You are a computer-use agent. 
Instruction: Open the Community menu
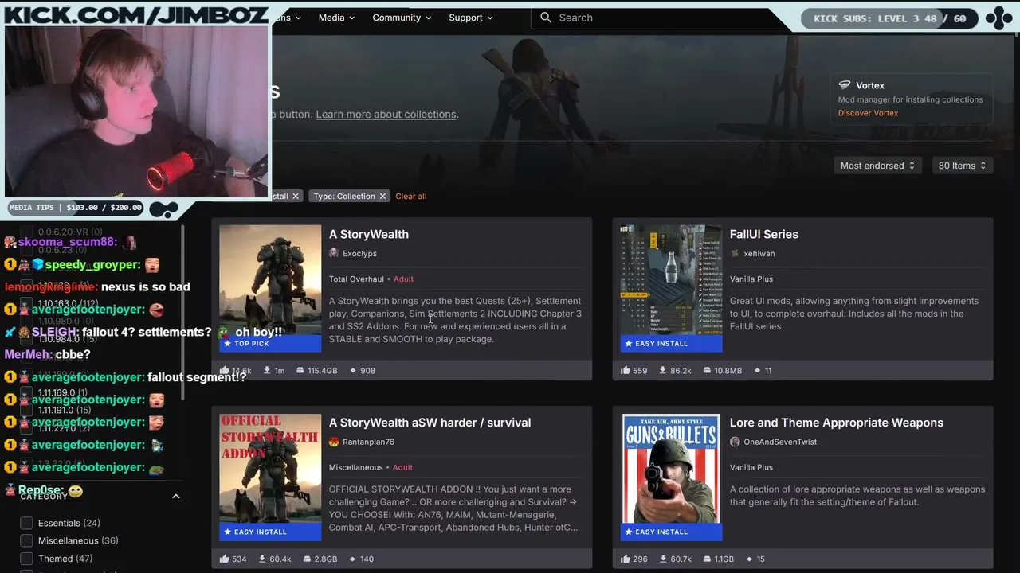click(402, 18)
